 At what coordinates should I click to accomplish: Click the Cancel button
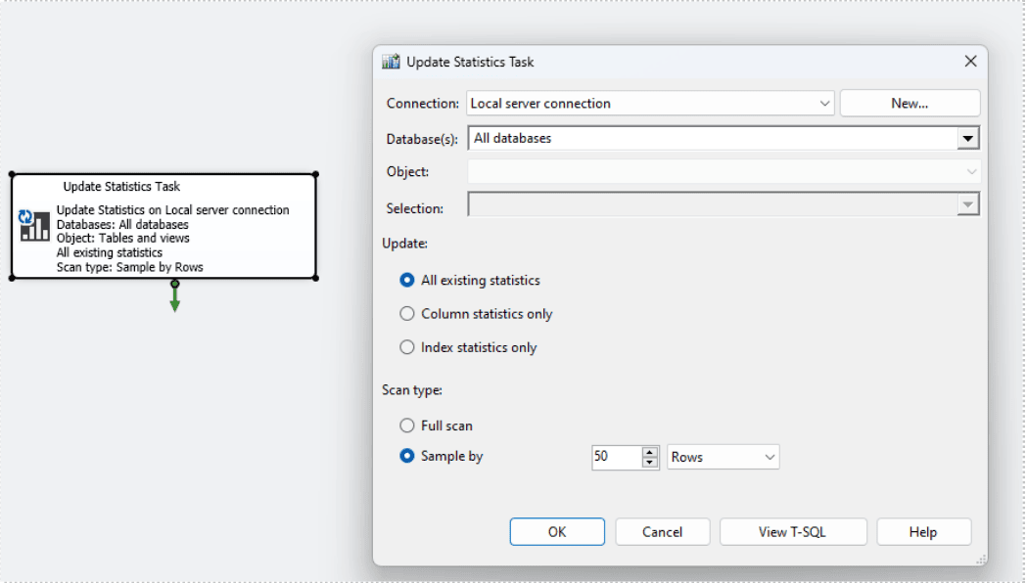662,532
